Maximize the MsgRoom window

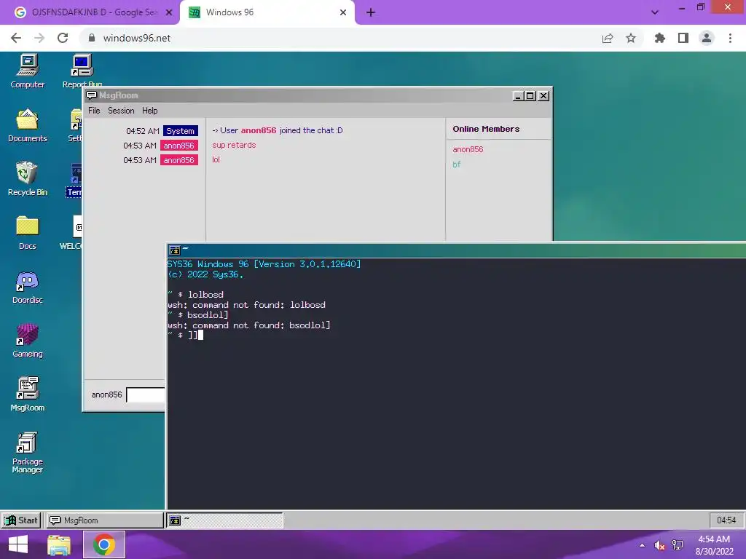pyautogui.click(x=530, y=95)
